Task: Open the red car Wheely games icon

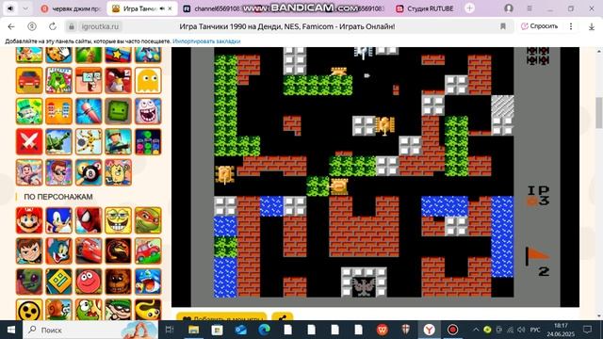Action: point(148,251)
